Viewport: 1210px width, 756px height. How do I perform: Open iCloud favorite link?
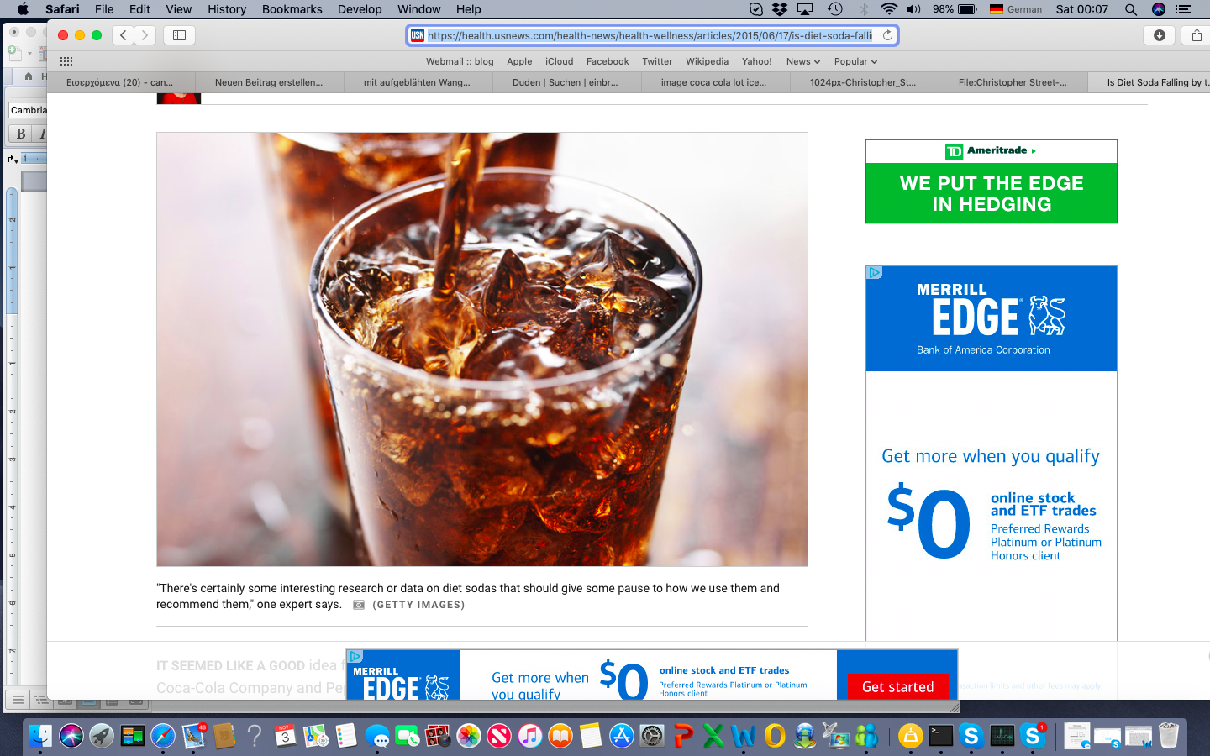559,61
